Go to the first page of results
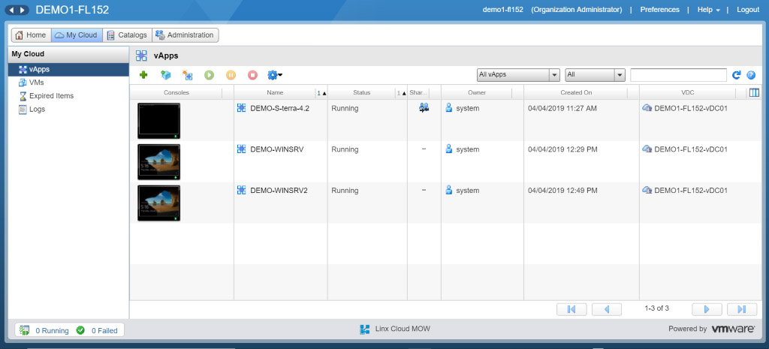The height and width of the screenshot is (349, 769). click(571, 308)
